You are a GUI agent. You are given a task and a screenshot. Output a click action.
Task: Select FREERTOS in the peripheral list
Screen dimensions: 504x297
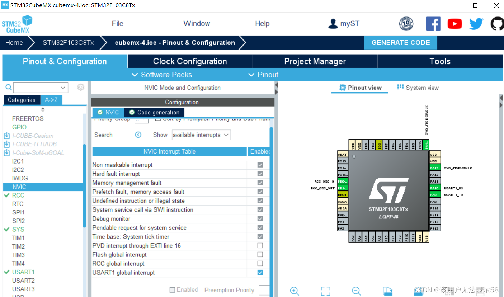click(28, 118)
